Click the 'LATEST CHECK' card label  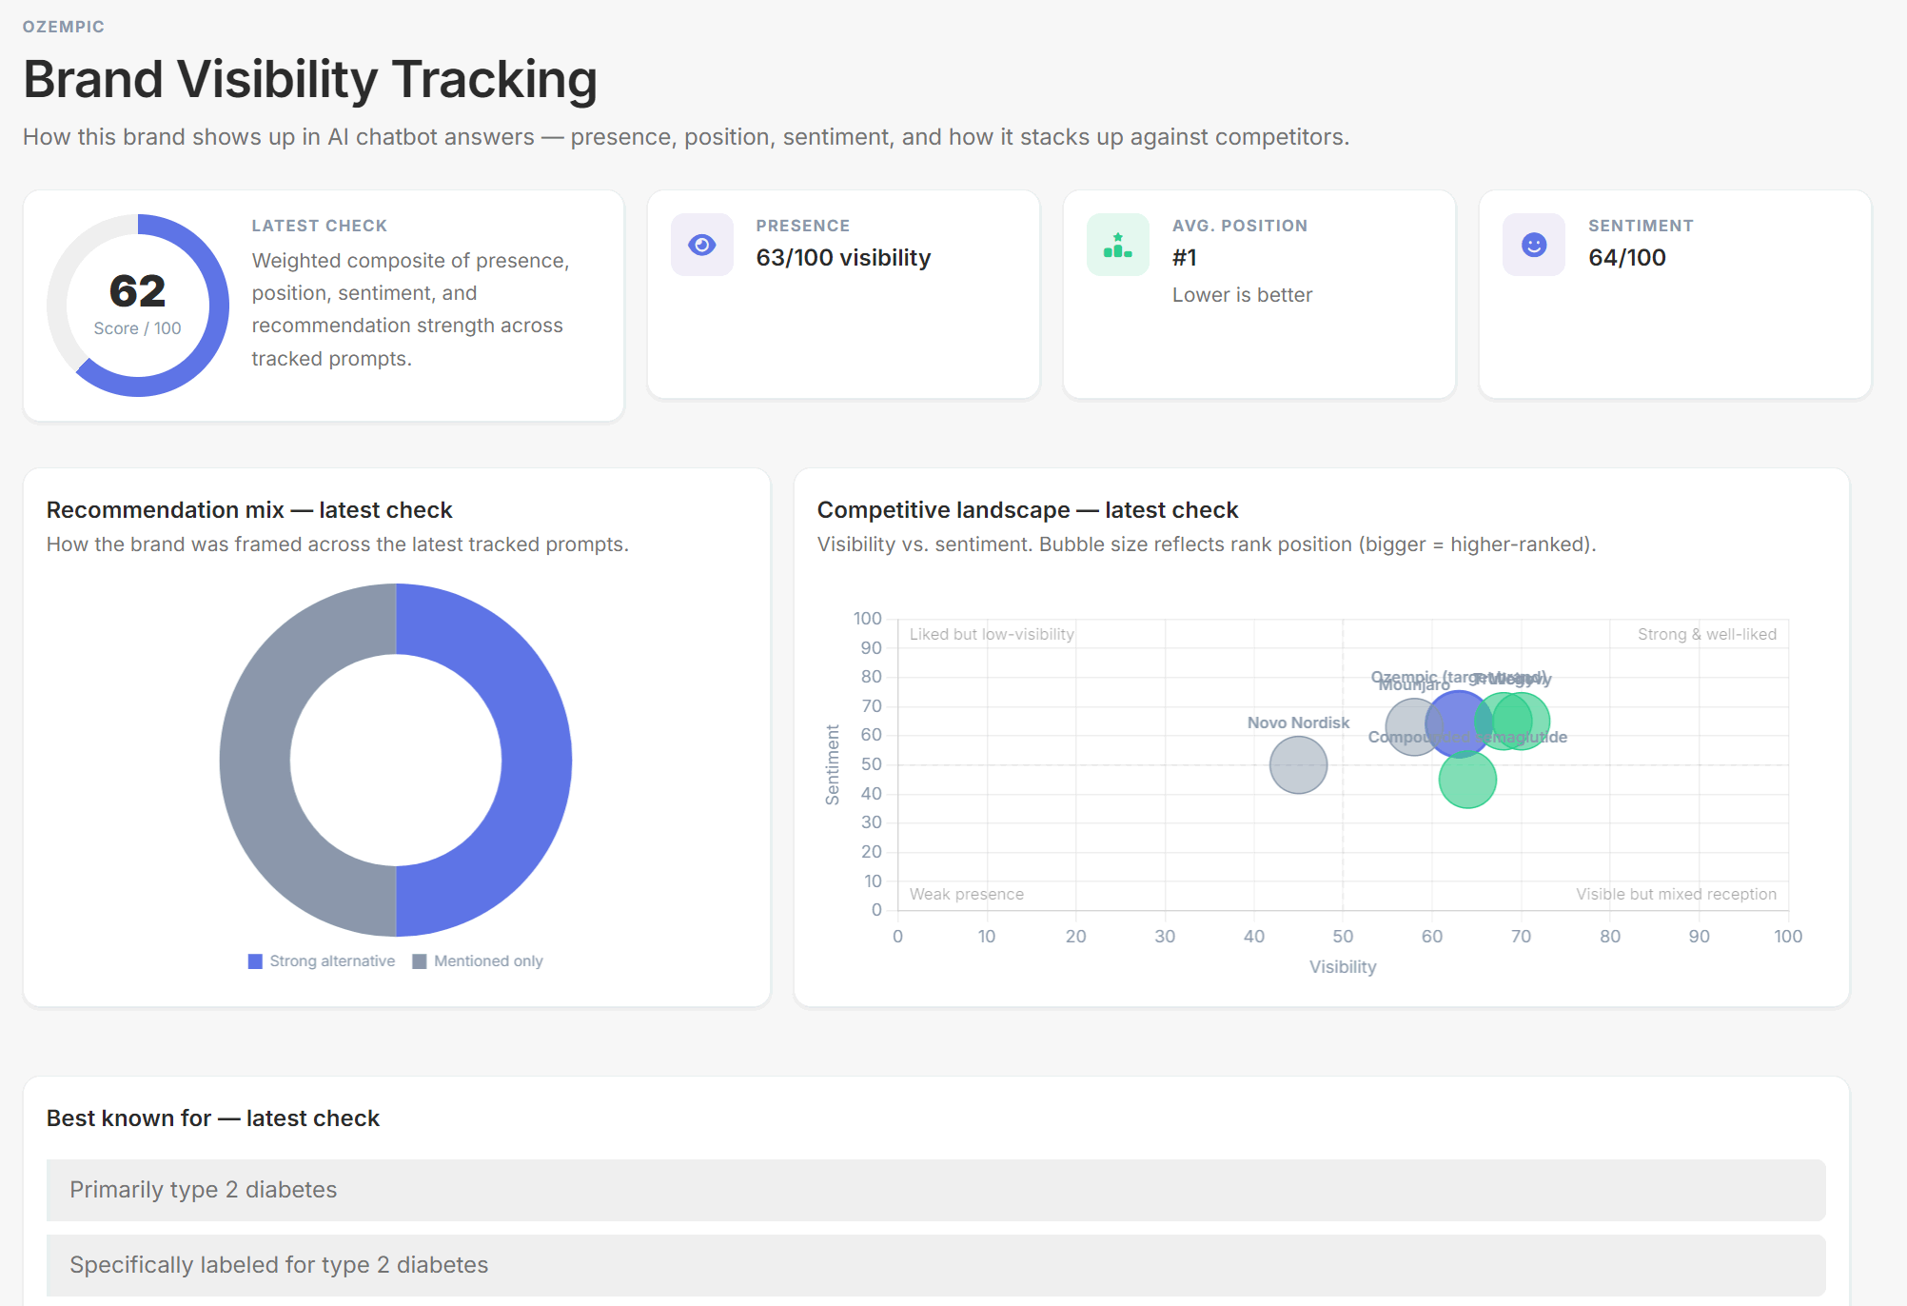tap(320, 226)
